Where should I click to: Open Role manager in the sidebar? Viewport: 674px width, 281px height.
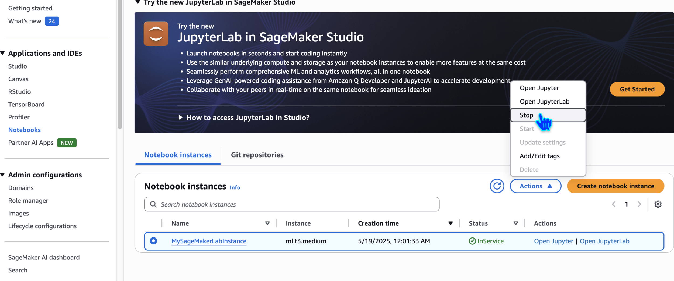(28, 201)
